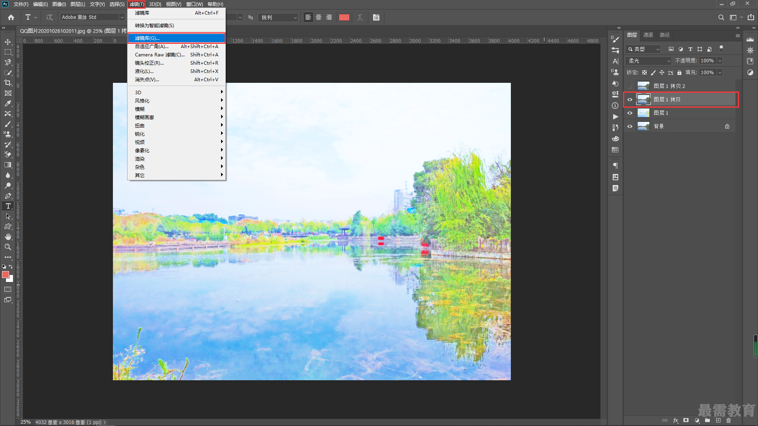Click the 图层 1 拷贝 layer thumbnail
Image resolution: width=758 pixels, height=426 pixels.
click(x=644, y=99)
